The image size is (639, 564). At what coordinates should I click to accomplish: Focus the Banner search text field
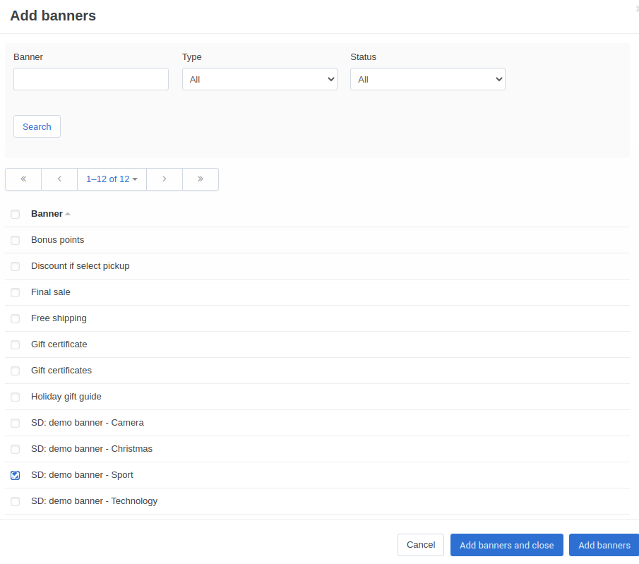[91, 79]
